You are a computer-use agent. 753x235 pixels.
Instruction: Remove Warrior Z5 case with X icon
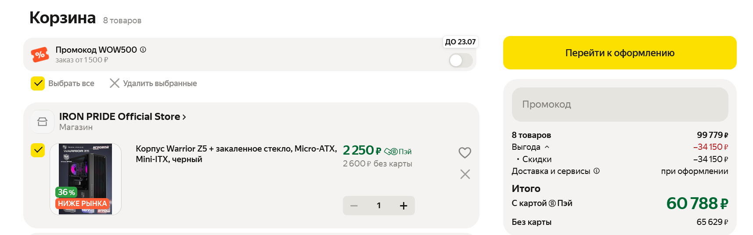(x=465, y=174)
